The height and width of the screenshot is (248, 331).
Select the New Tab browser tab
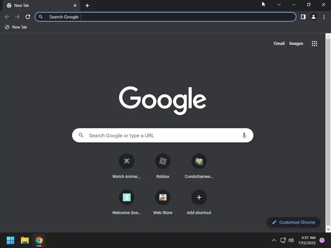pos(41,5)
